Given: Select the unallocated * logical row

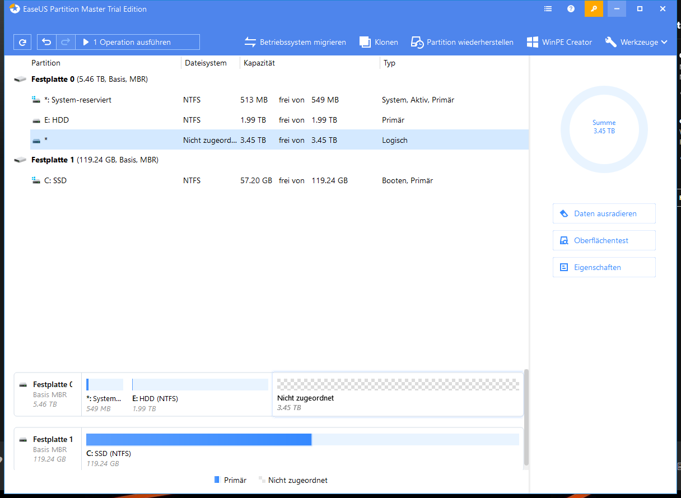Looking at the screenshot, I should (279, 140).
